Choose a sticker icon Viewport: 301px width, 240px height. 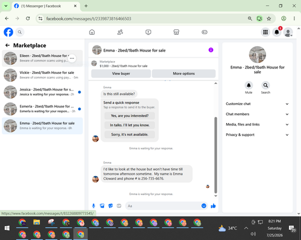coord(111,206)
